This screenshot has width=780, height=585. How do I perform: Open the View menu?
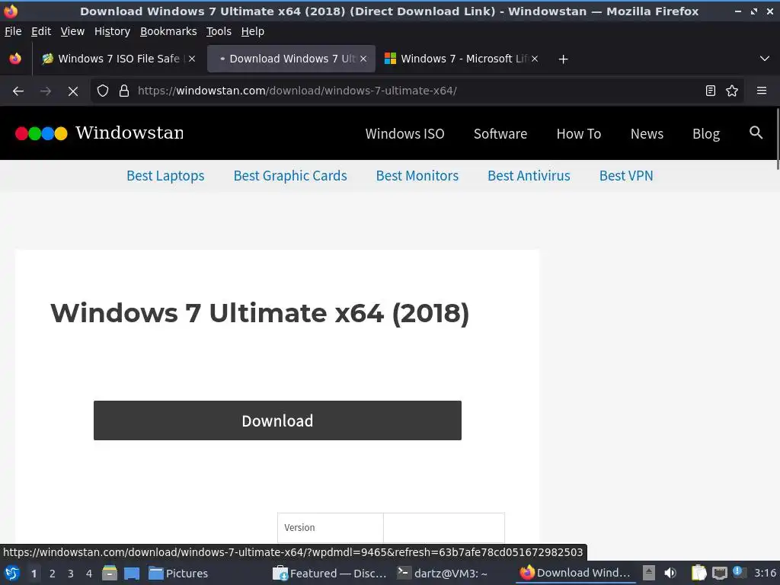click(x=72, y=31)
